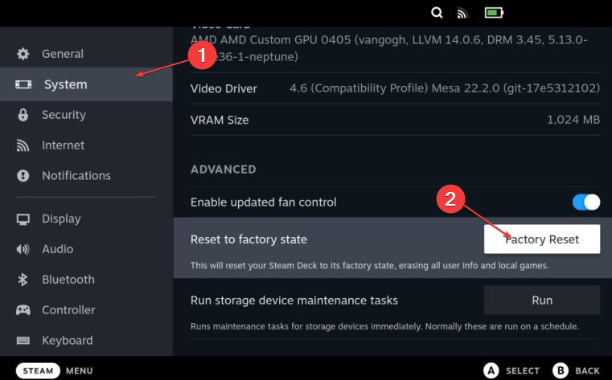Click the System device icon in sidebar
This screenshot has height=380, width=612.
tap(23, 84)
